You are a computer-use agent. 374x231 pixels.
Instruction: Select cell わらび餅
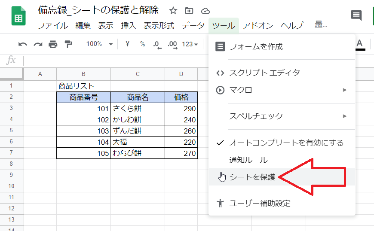[138, 153]
